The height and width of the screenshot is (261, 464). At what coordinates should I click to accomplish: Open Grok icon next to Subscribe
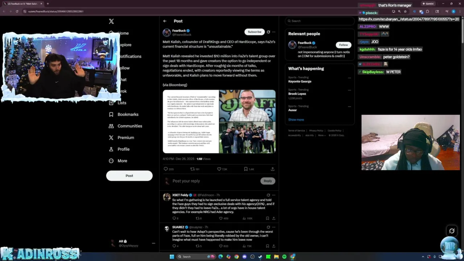pos(268,32)
